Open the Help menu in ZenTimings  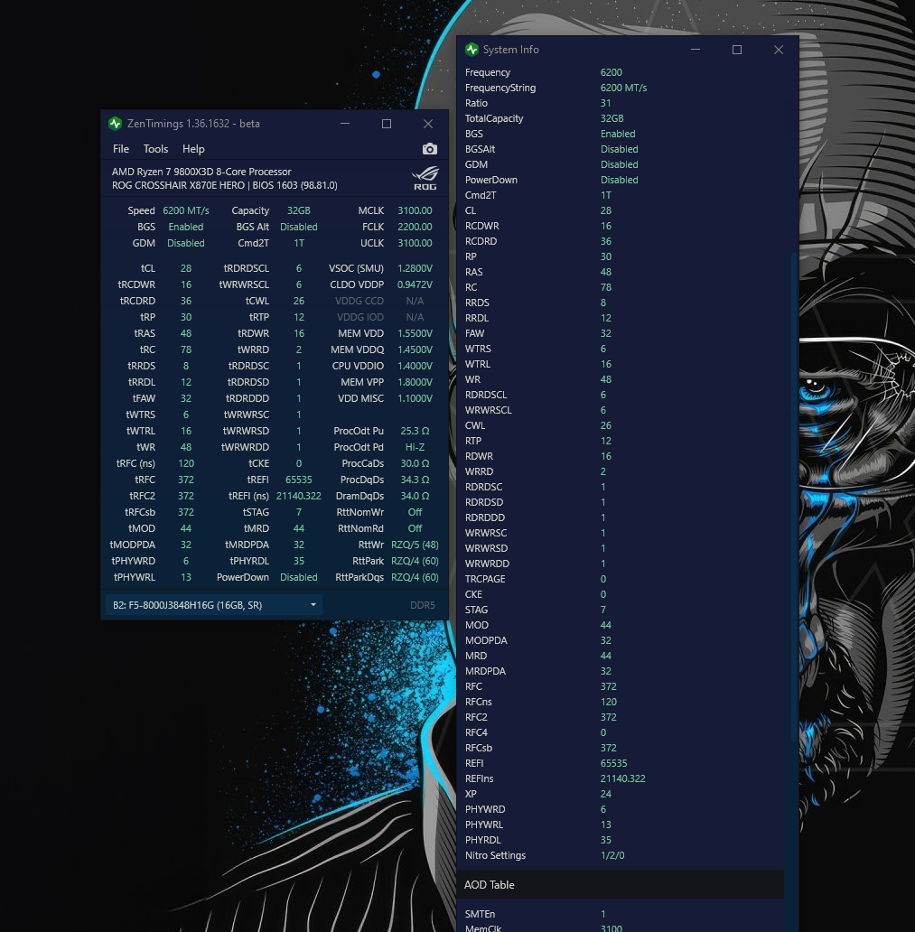[x=193, y=149]
